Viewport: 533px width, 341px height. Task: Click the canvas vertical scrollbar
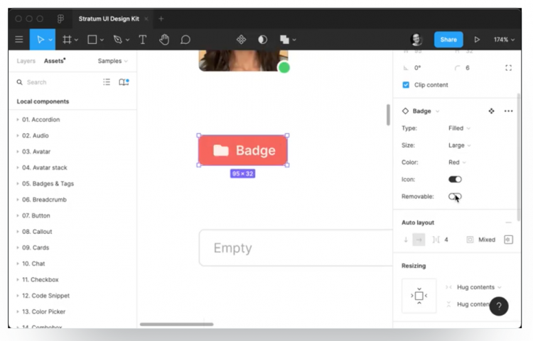pyautogui.click(x=388, y=115)
